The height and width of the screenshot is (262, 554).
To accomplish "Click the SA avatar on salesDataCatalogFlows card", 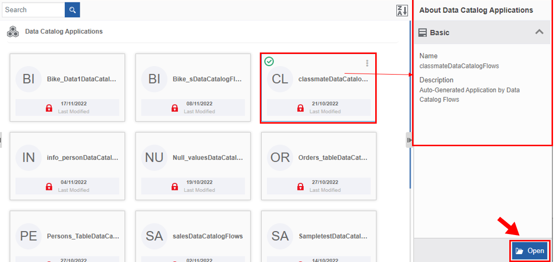I will 154,236.
